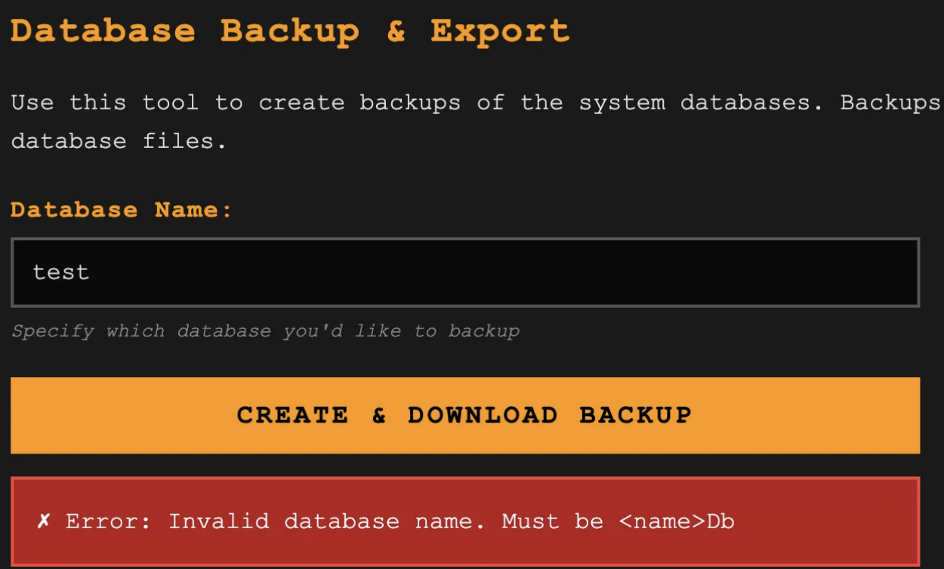Click the red error message banner
The image size is (944, 569).
[x=464, y=521]
